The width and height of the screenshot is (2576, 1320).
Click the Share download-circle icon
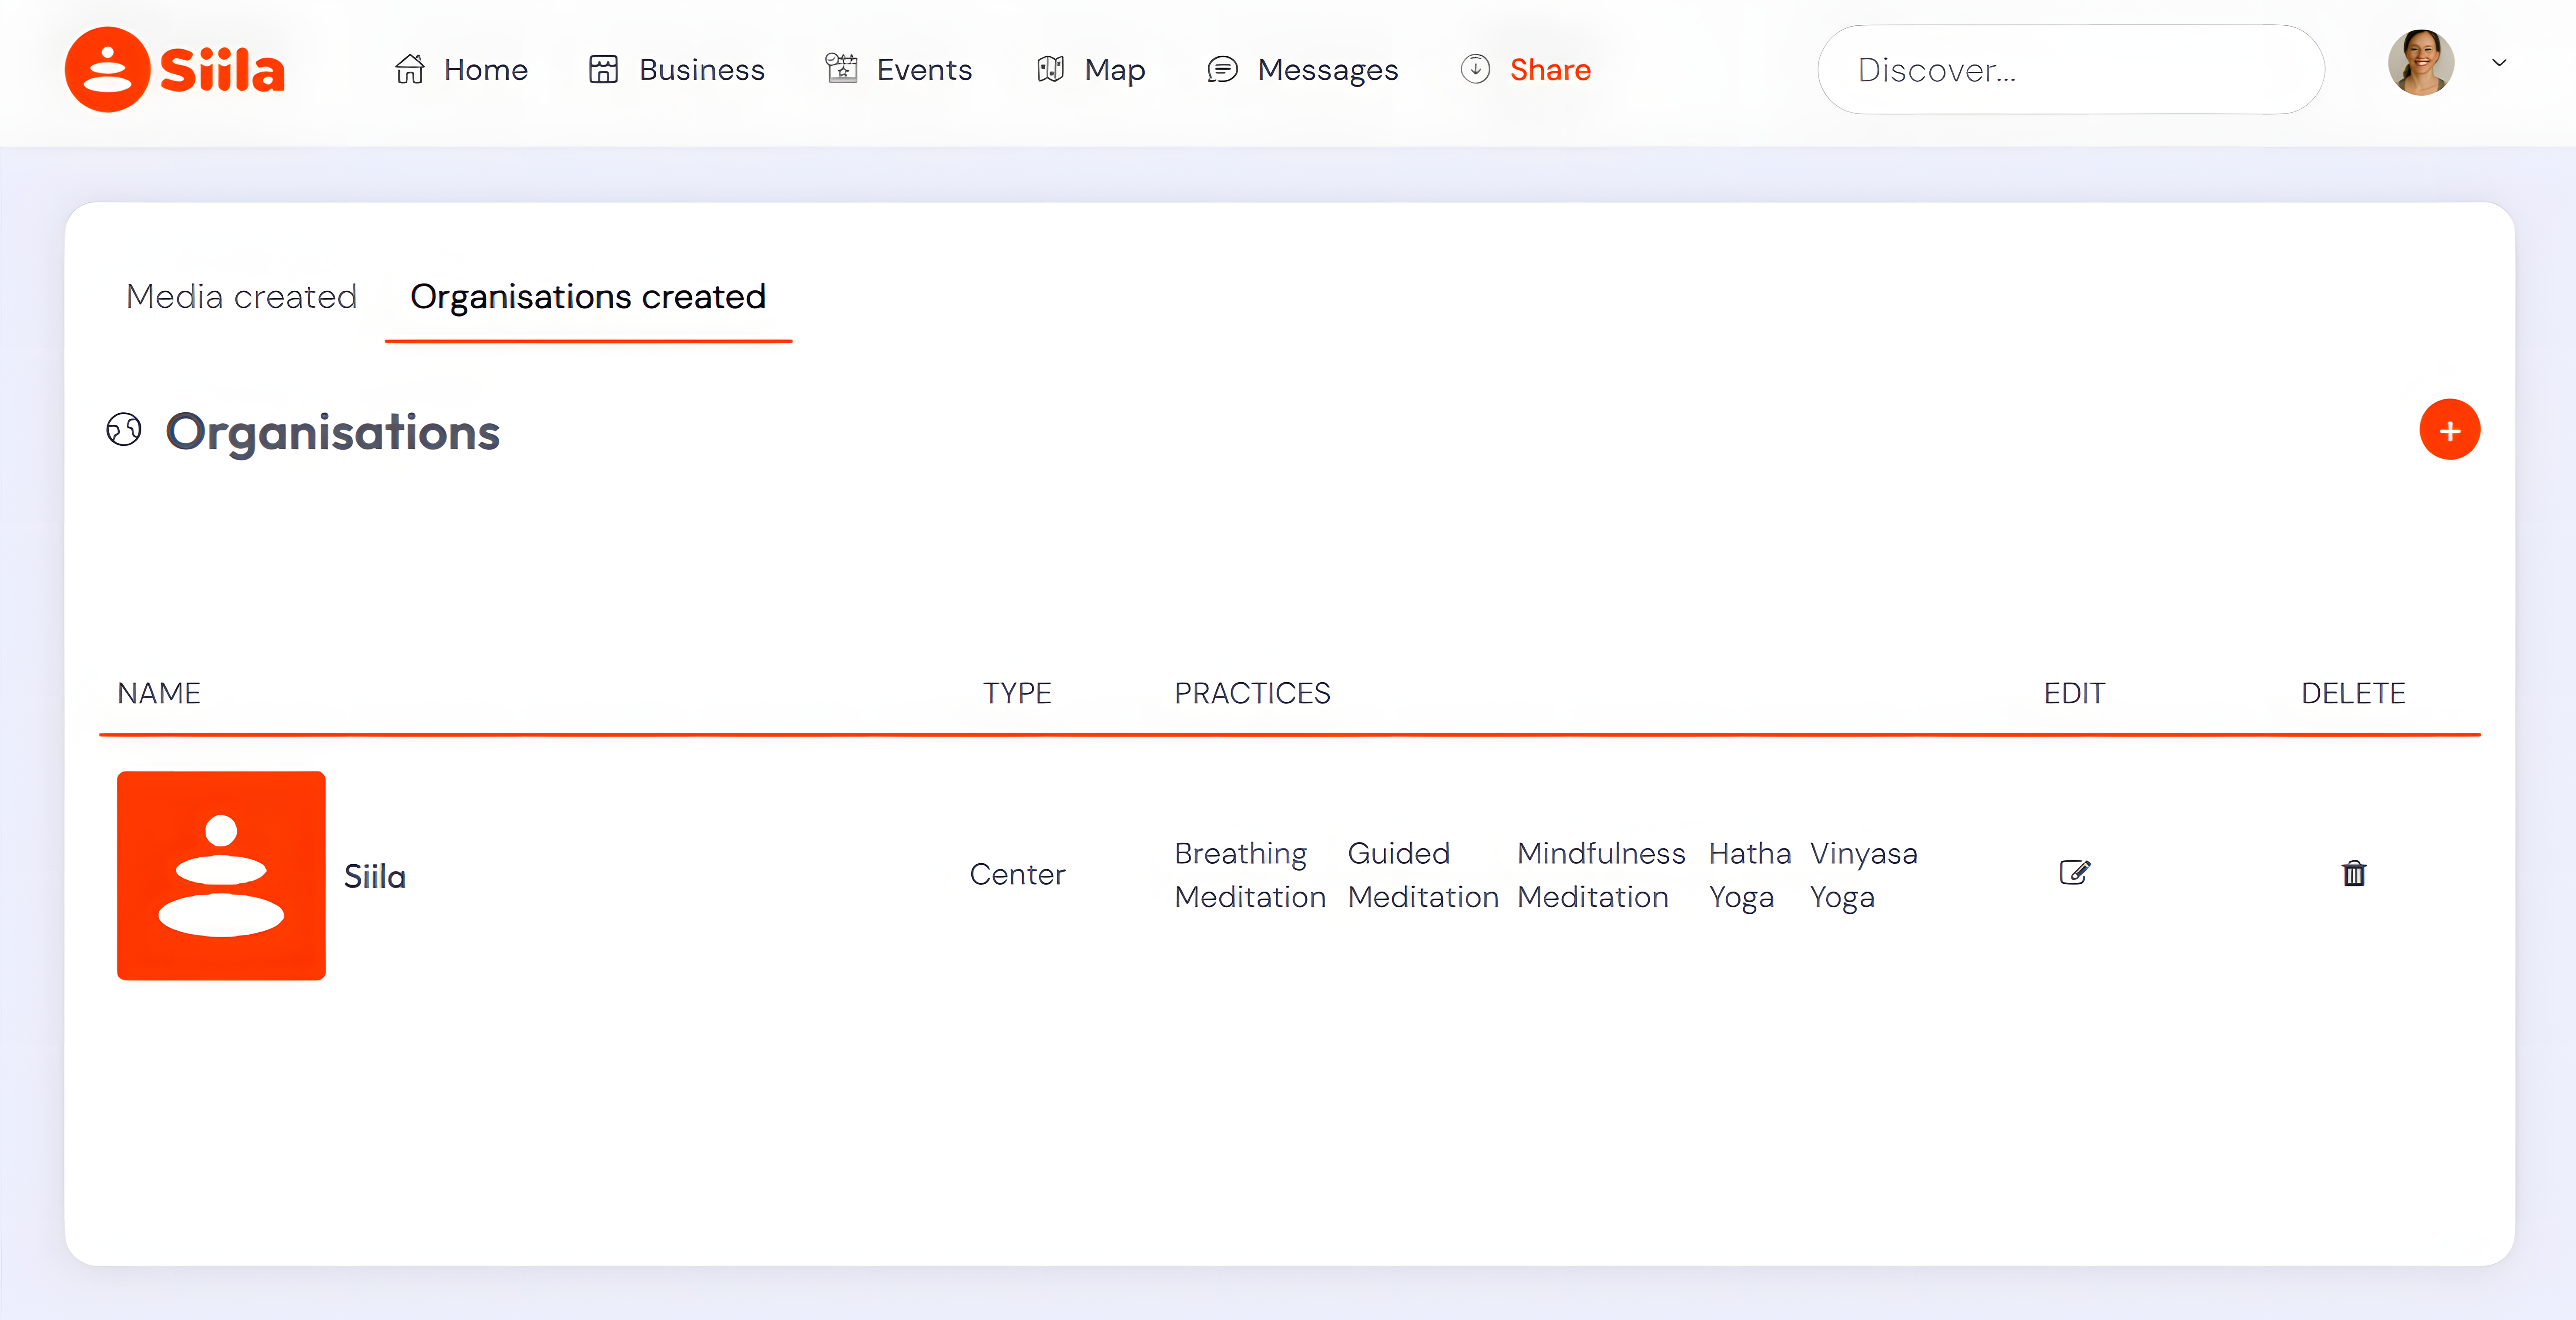(x=1475, y=69)
